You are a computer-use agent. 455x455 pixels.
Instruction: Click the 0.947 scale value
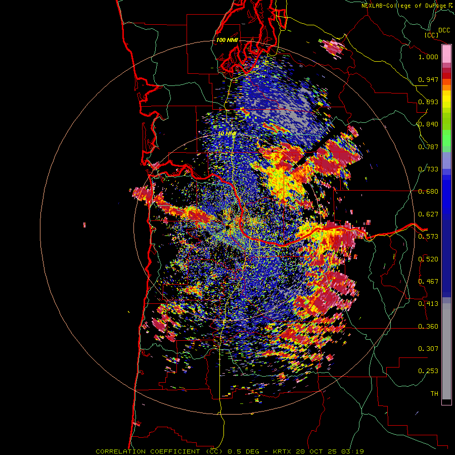[428, 79]
